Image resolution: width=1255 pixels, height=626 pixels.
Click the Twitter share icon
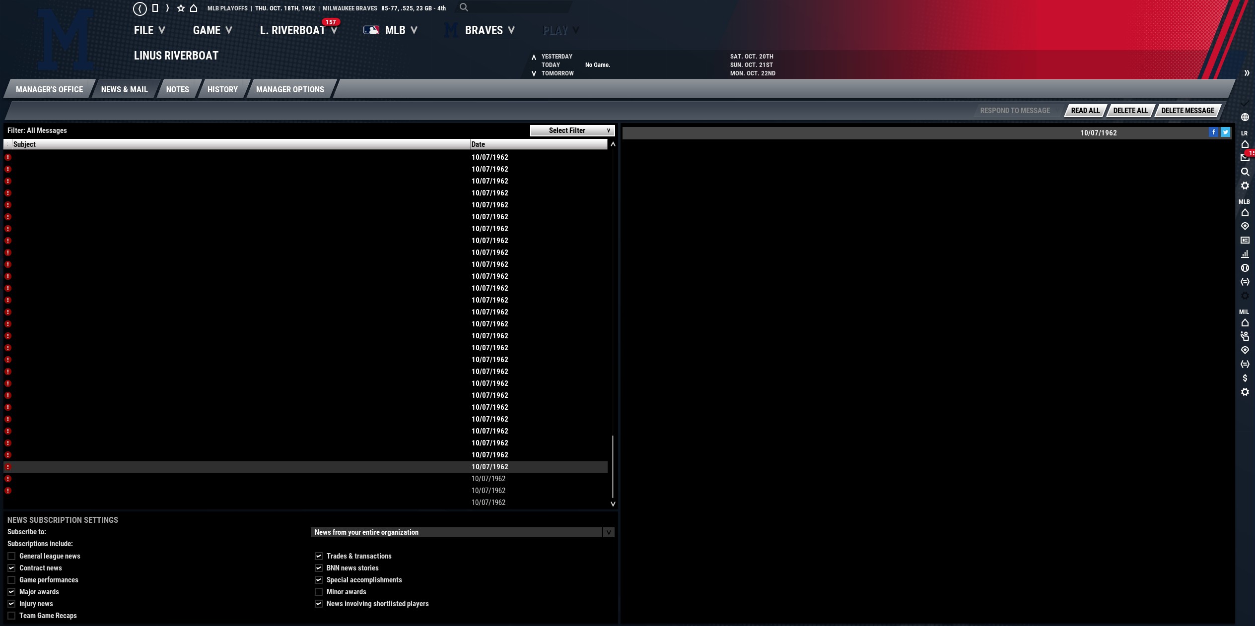pyautogui.click(x=1225, y=132)
